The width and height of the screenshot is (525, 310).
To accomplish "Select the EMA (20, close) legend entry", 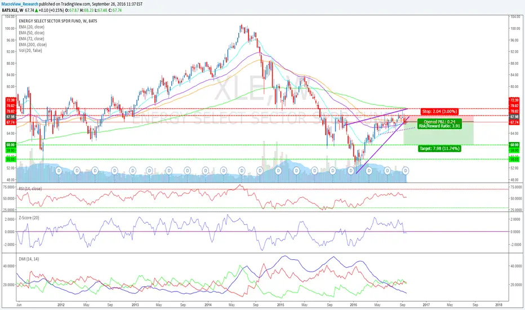I will click(x=32, y=27).
